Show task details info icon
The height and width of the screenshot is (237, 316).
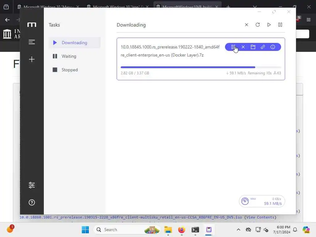click(x=273, y=47)
